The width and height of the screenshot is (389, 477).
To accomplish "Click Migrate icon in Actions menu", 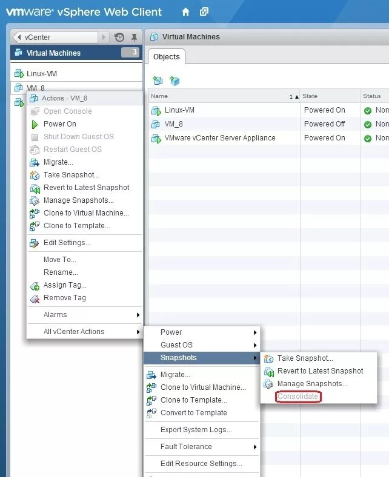I will 35,162.
